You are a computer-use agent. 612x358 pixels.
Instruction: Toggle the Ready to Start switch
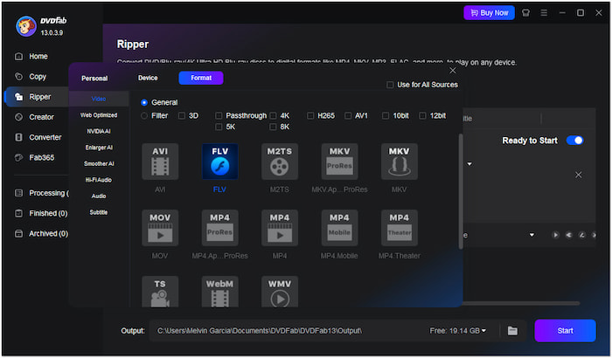[x=574, y=140]
